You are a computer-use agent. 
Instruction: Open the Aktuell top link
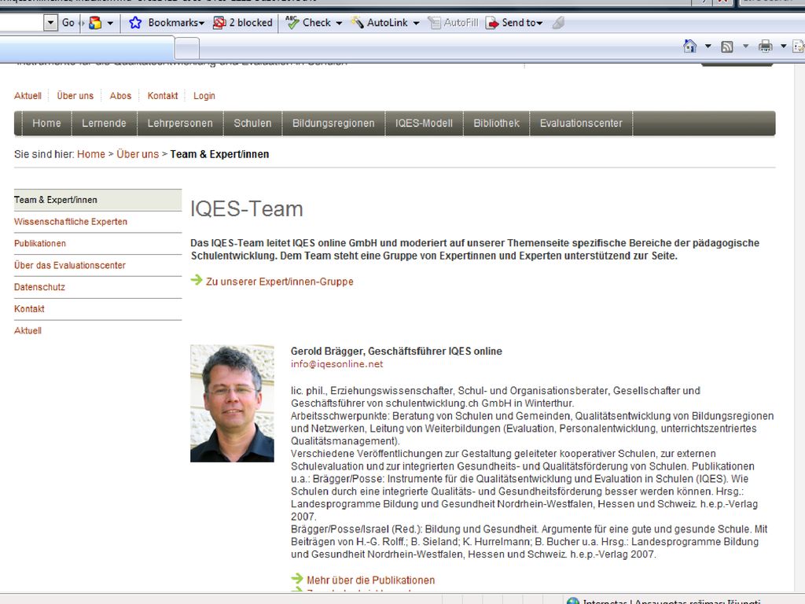(x=28, y=95)
